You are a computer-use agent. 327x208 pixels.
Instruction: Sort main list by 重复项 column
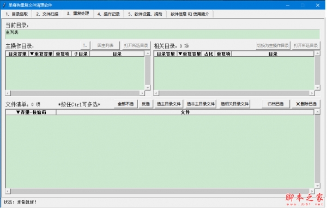(63, 54)
